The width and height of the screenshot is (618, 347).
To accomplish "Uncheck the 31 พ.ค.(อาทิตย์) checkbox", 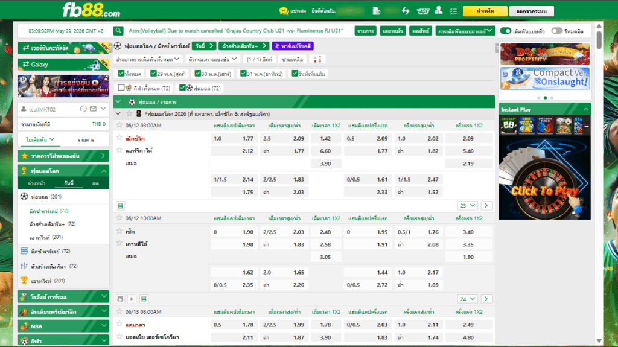I will [243, 74].
